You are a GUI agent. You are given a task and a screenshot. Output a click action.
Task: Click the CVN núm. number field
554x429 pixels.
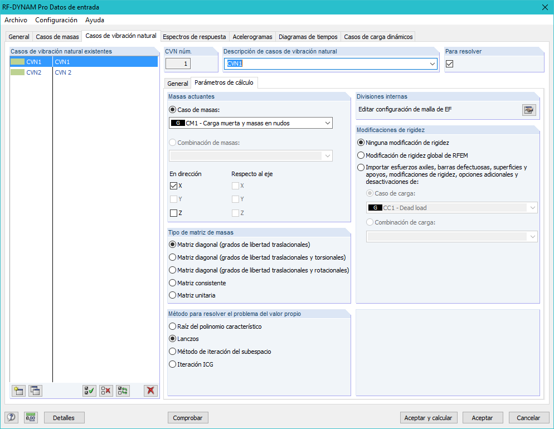[x=178, y=64]
